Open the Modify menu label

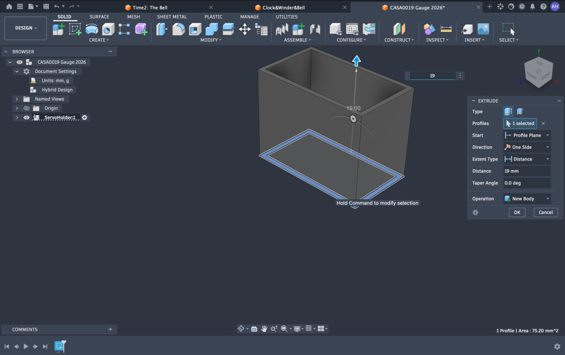click(x=210, y=40)
